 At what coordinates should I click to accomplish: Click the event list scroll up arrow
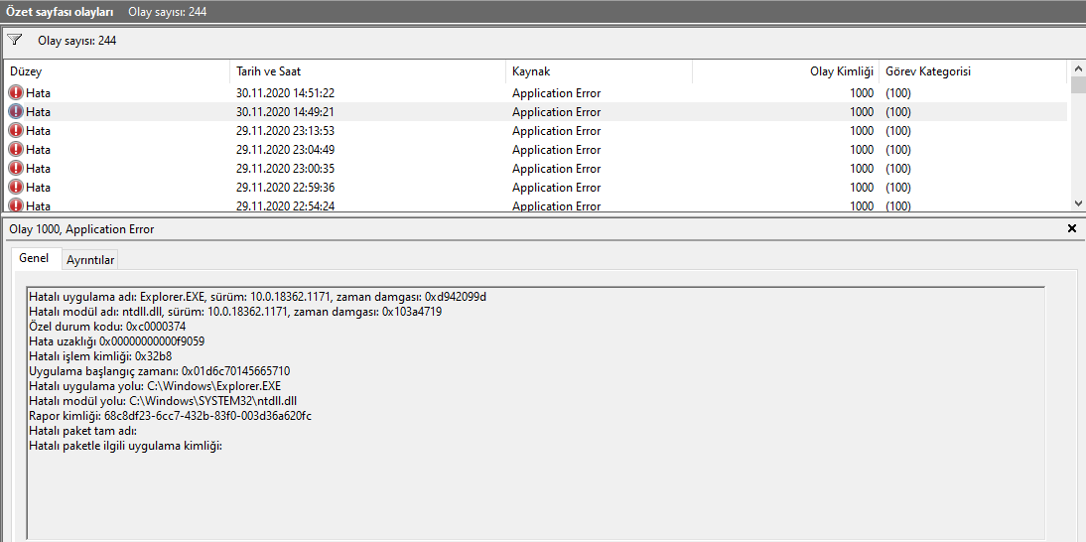point(1078,69)
